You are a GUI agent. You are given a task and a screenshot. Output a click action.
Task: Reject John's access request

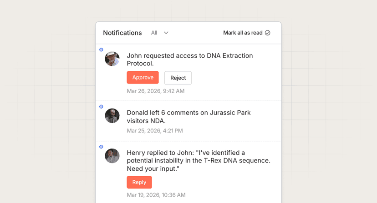tap(178, 78)
